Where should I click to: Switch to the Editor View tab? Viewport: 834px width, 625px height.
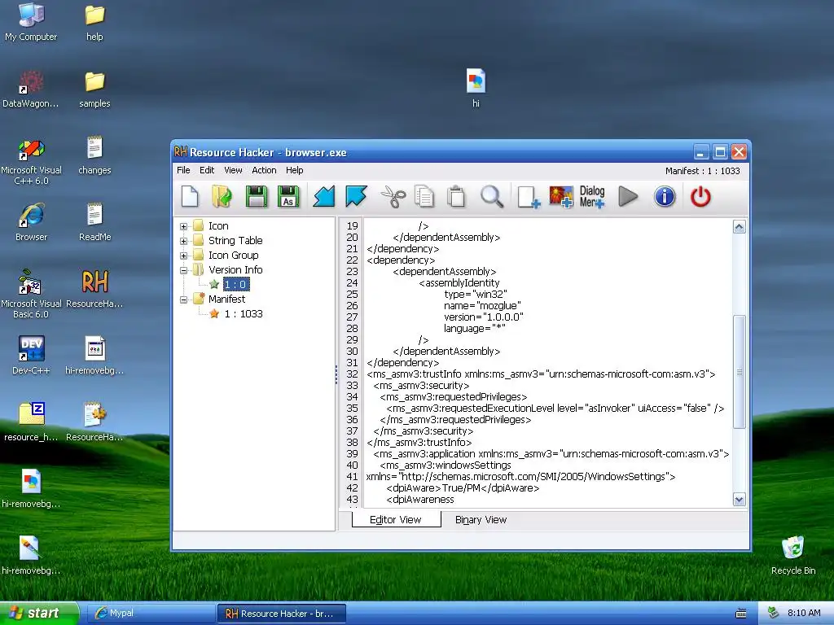pyautogui.click(x=396, y=520)
